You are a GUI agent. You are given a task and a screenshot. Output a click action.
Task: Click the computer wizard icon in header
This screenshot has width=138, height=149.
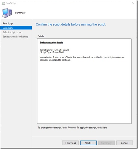7,13
